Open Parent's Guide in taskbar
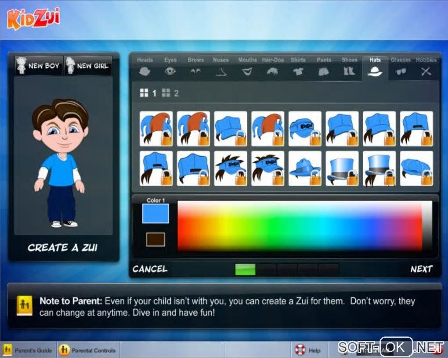Screen dimensions: 448x358 pos(28,350)
